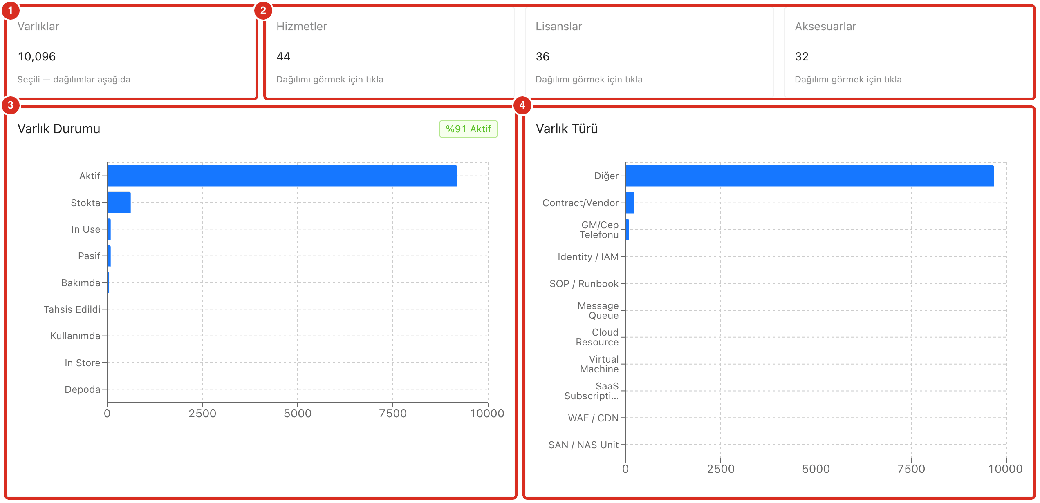The width and height of the screenshot is (1040, 503).
Task: Click the 'In Store' axis label
Action: coord(83,363)
